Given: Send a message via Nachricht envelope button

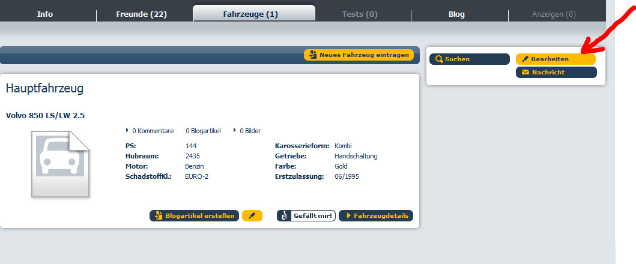Looking at the screenshot, I should point(556,72).
